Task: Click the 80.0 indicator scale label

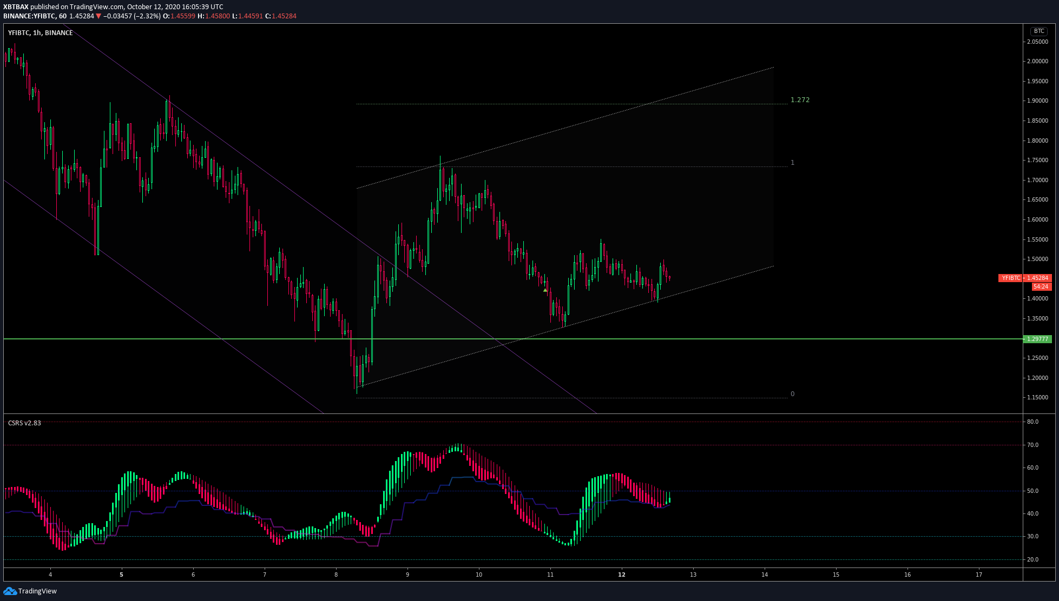Action: click(1032, 422)
